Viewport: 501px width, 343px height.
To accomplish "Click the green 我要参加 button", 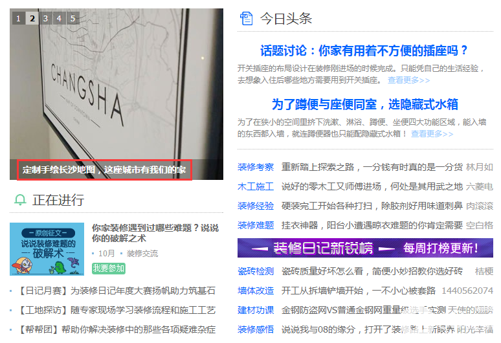I will click(109, 269).
